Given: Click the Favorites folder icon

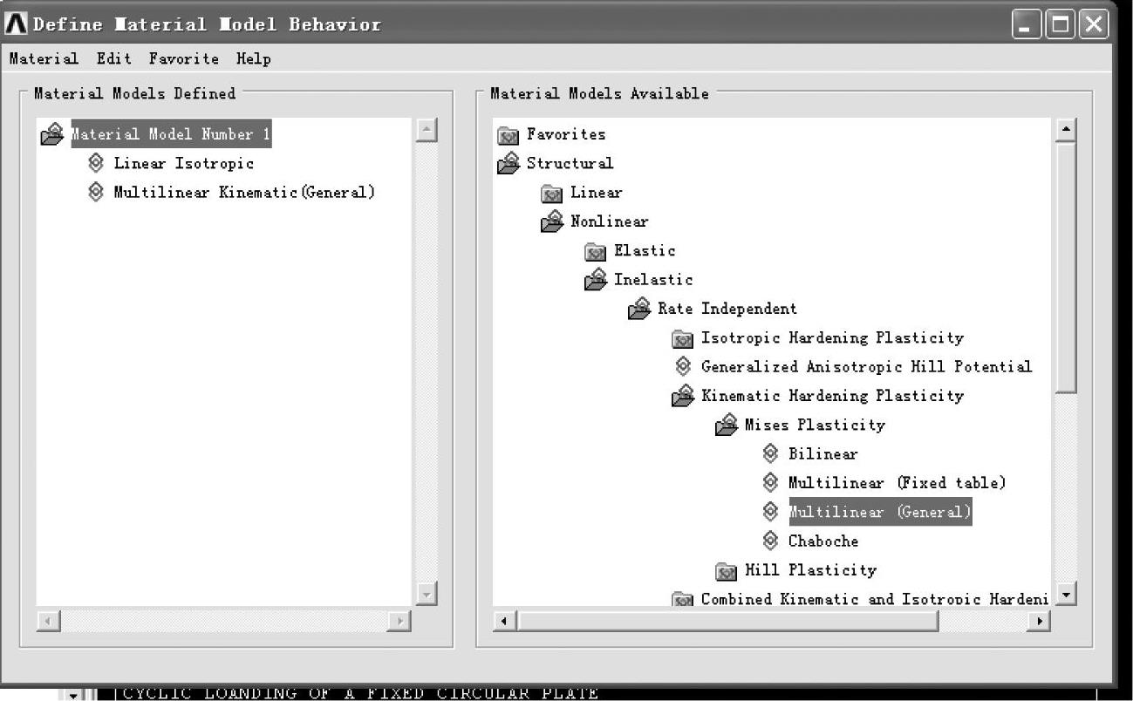Looking at the screenshot, I should pos(508,135).
